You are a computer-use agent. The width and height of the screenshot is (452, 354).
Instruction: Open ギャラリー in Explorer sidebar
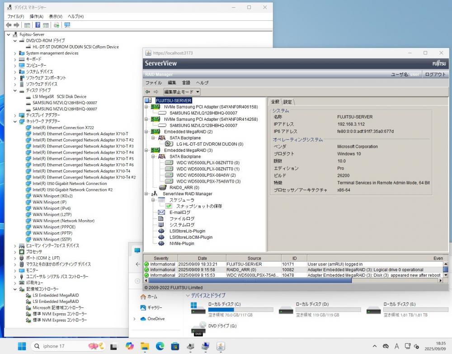[x=151, y=307]
